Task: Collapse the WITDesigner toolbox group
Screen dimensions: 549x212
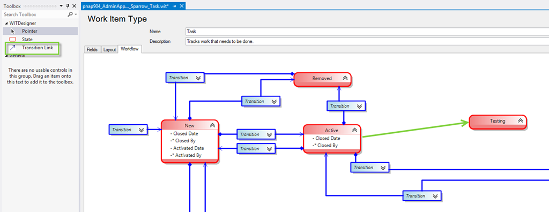Action: coord(6,23)
